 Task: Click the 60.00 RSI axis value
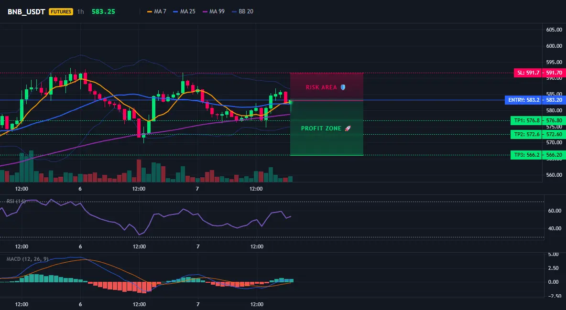coord(555,211)
